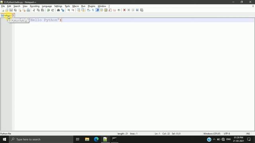Image resolution: width=255 pixels, height=143 pixels.
Task: Click 'Python file' in the status bar
Action: click(x=6, y=133)
